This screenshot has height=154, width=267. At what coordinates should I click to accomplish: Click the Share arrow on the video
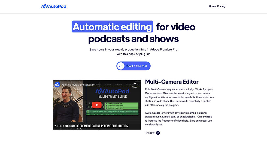(x=134, y=85)
